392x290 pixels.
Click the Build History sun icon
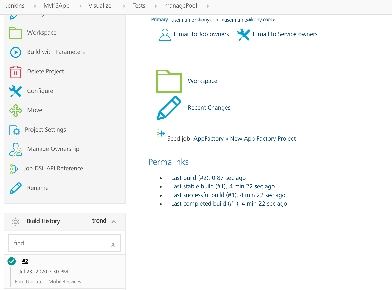click(16, 222)
